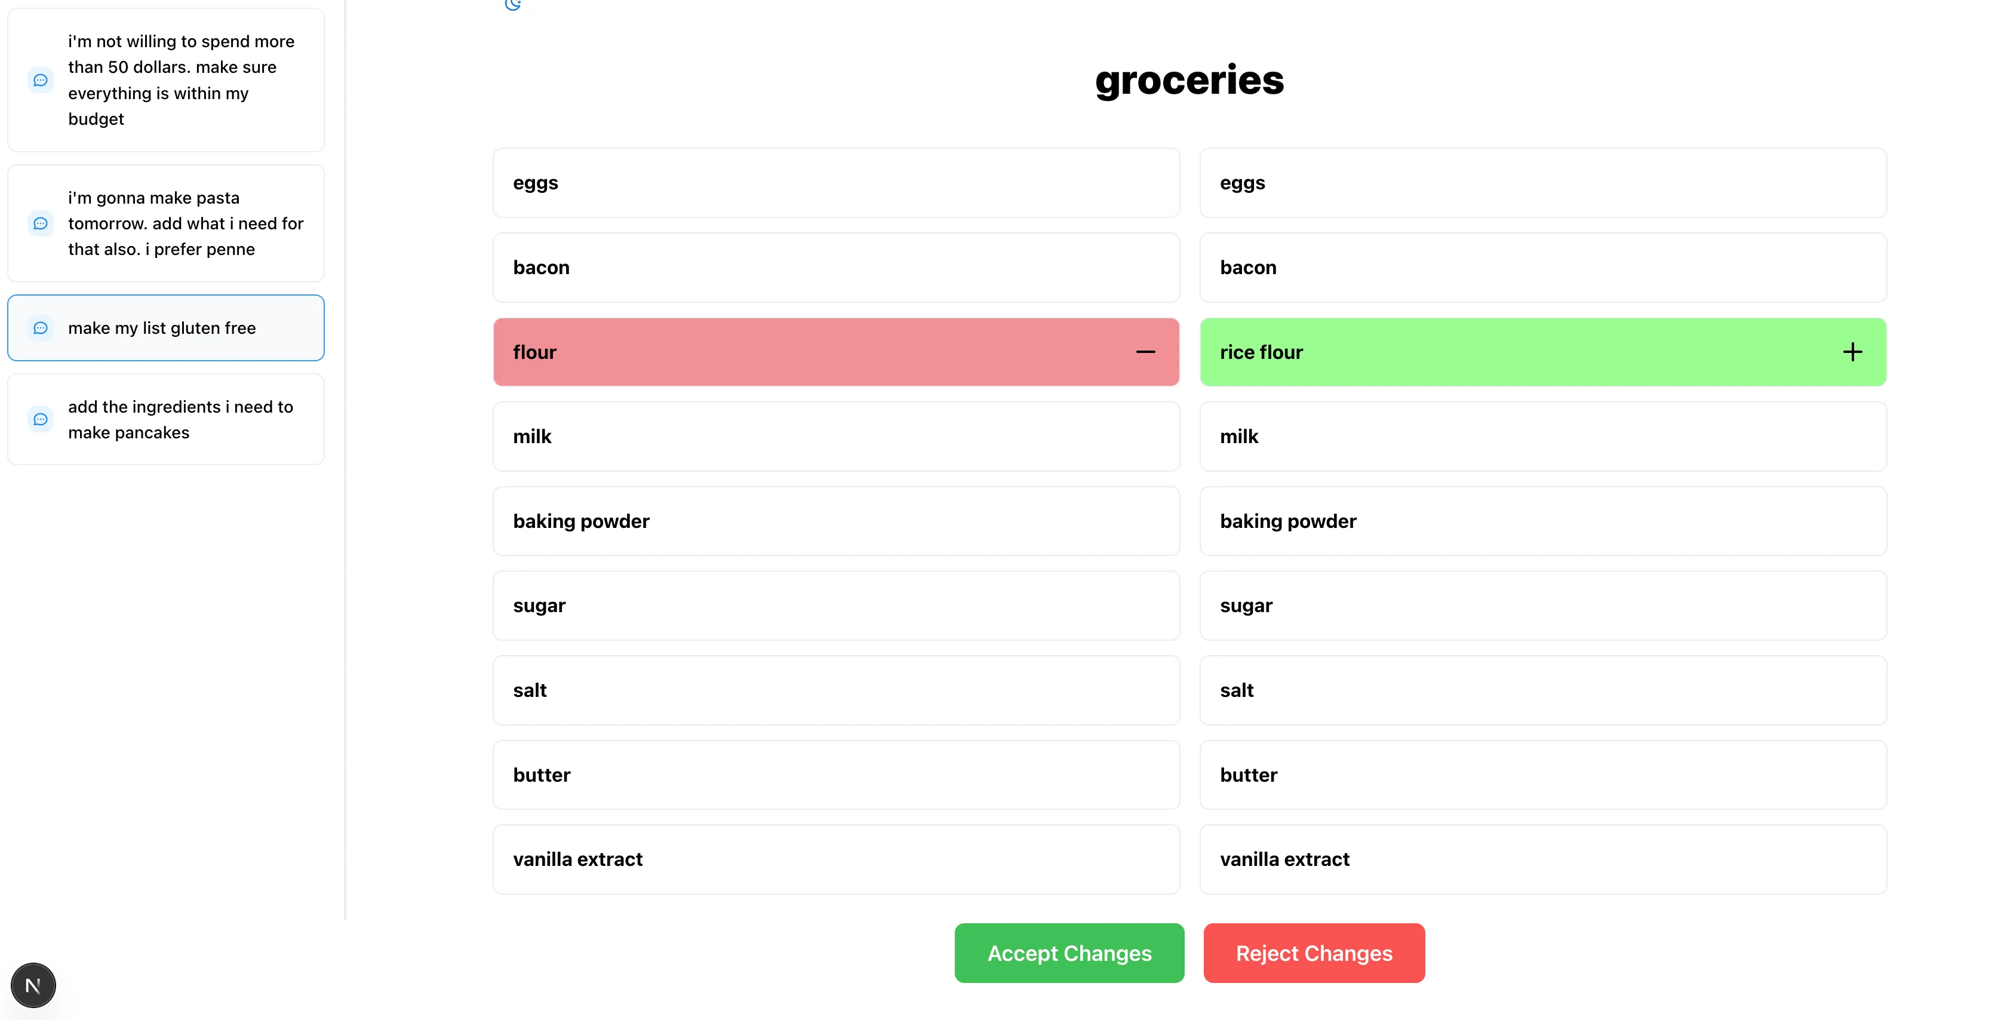Choose the penne pasta prompt card
Image resolution: width=1998 pixels, height=1020 pixels.
166,223
